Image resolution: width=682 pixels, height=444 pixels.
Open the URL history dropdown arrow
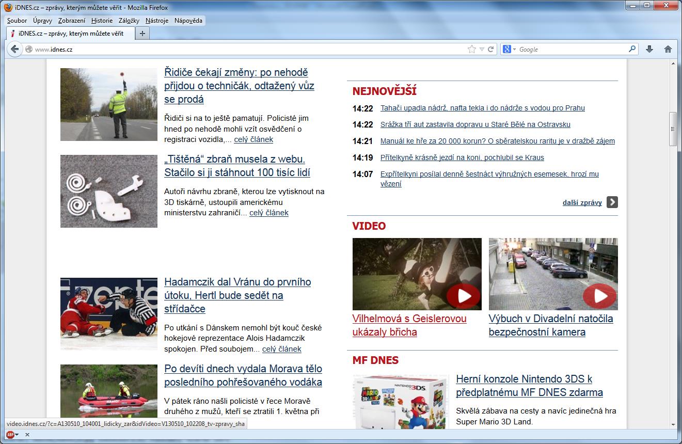point(482,50)
